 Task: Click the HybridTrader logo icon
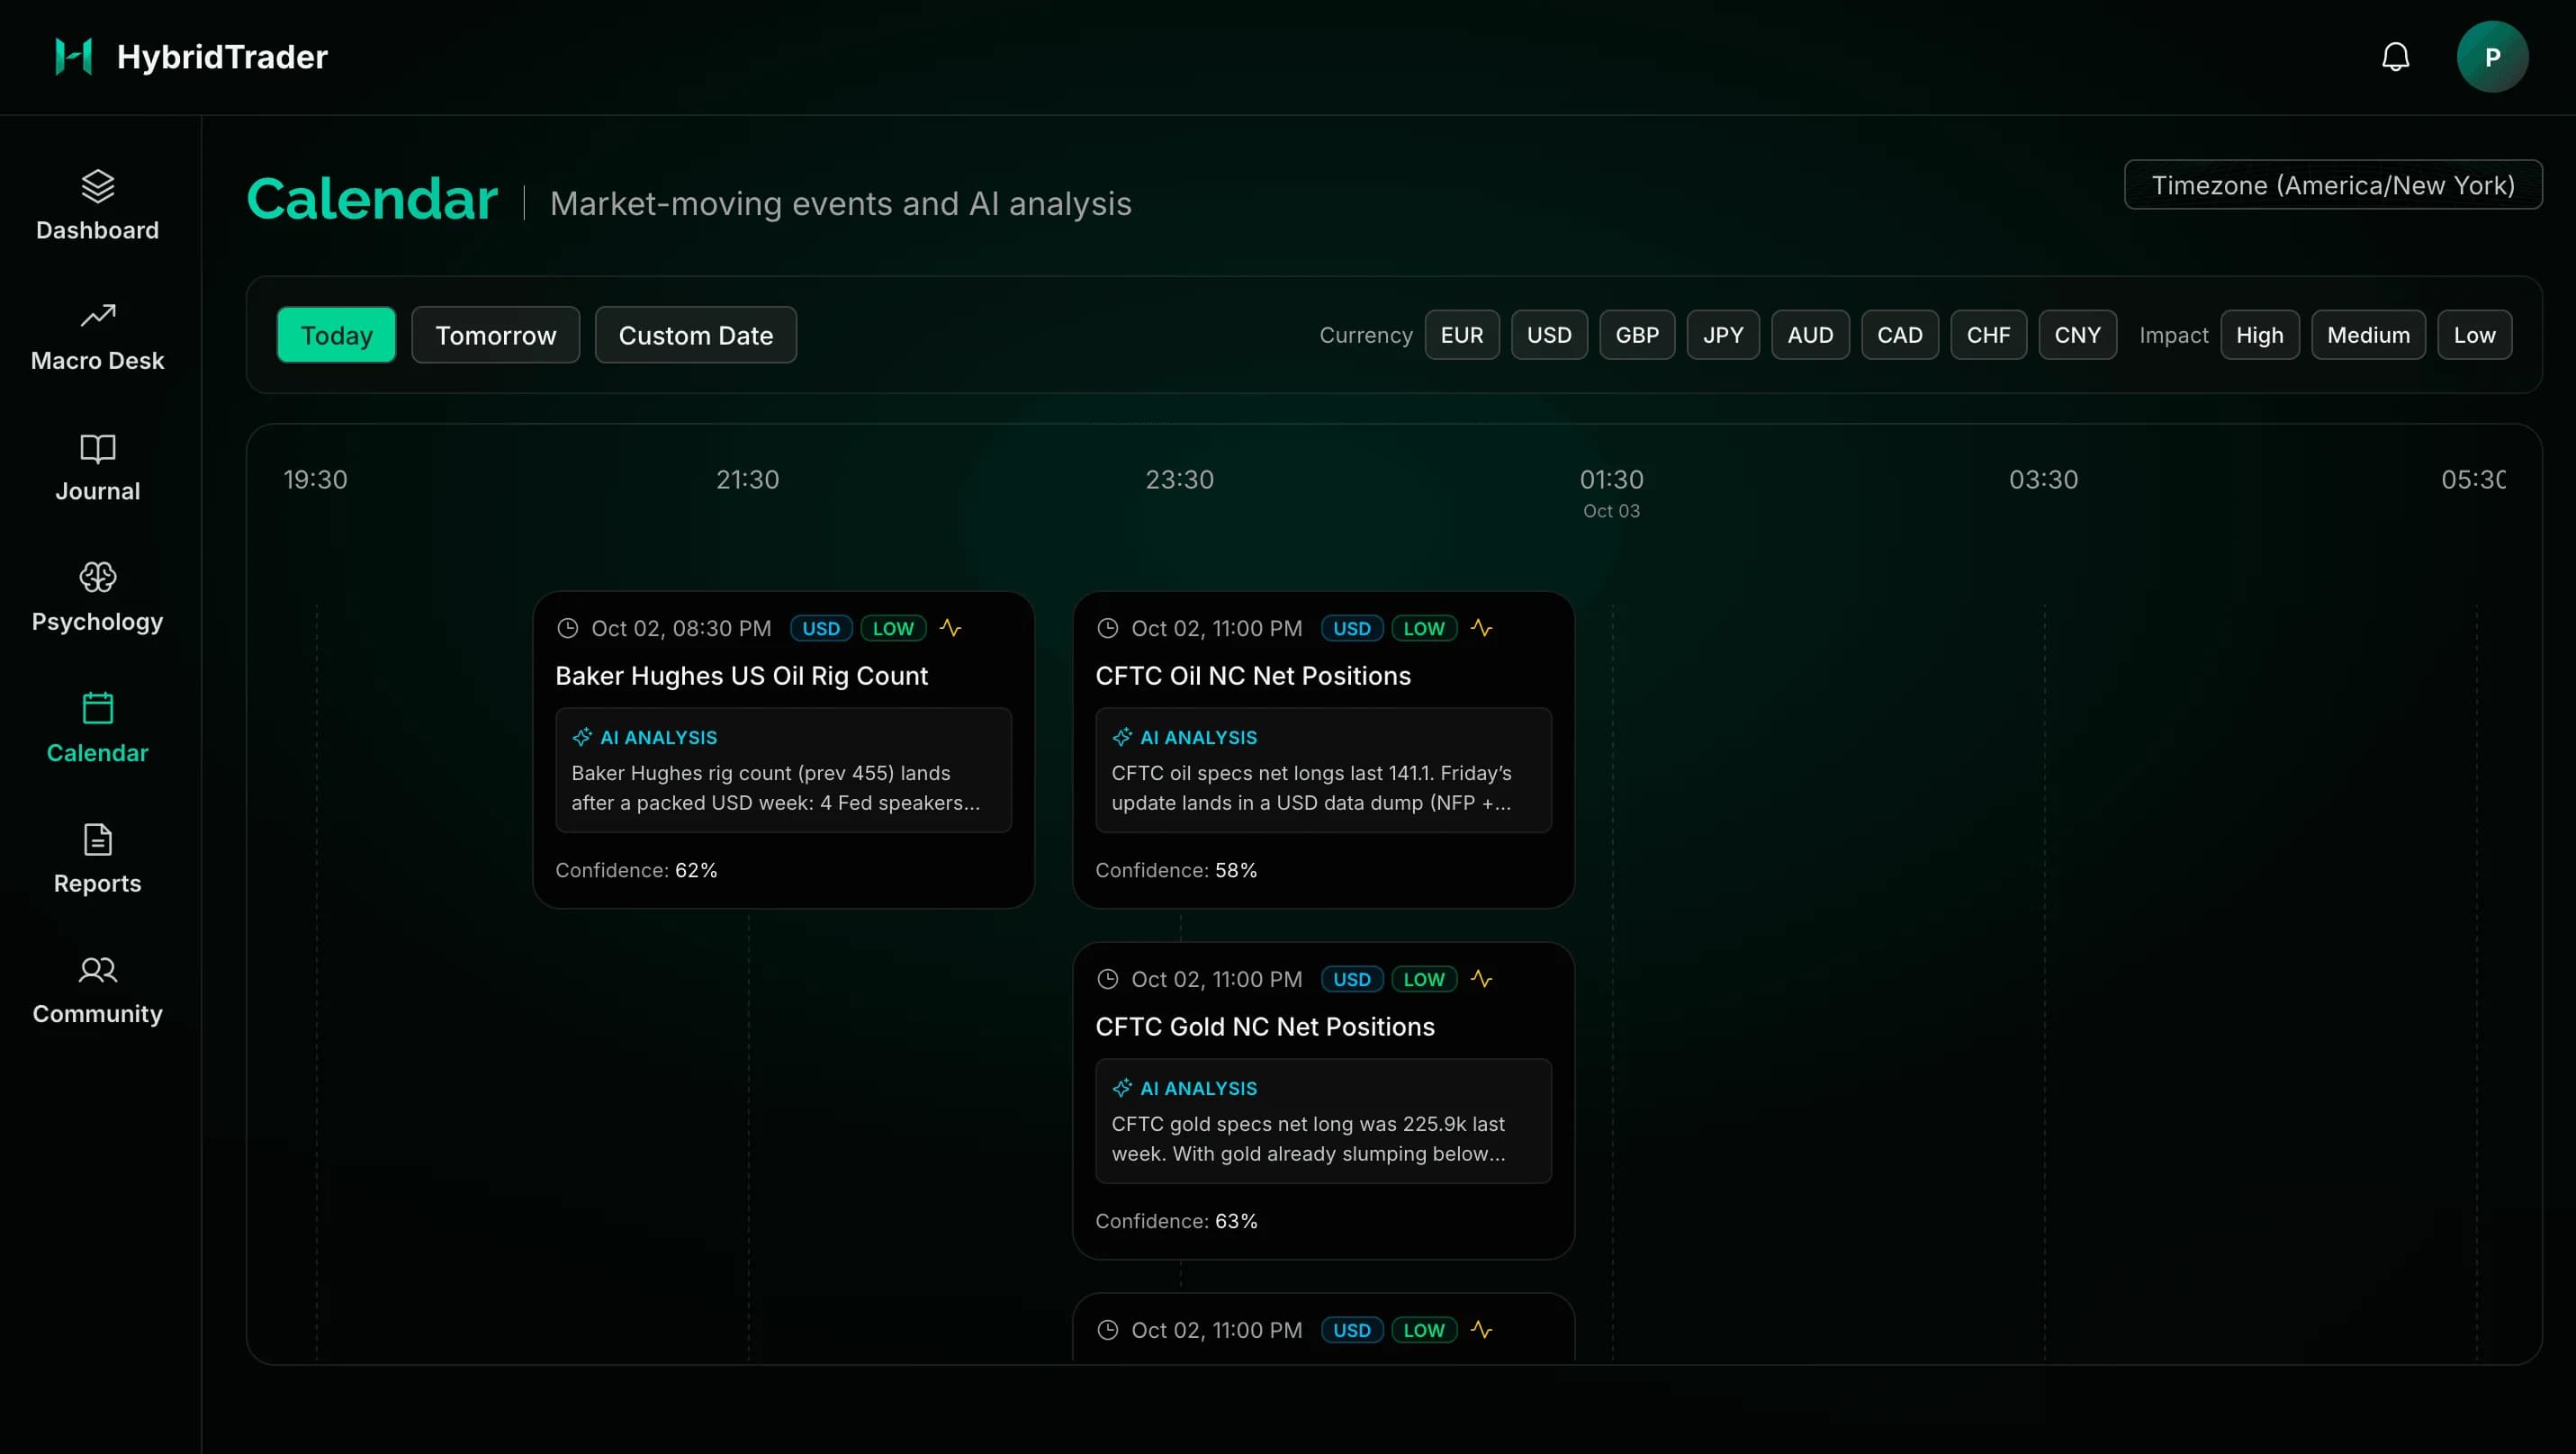coord(74,57)
